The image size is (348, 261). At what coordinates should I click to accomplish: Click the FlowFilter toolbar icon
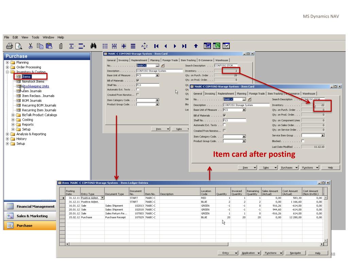tap(124, 46)
